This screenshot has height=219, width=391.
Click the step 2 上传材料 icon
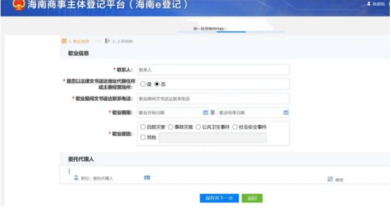coord(107,41)
